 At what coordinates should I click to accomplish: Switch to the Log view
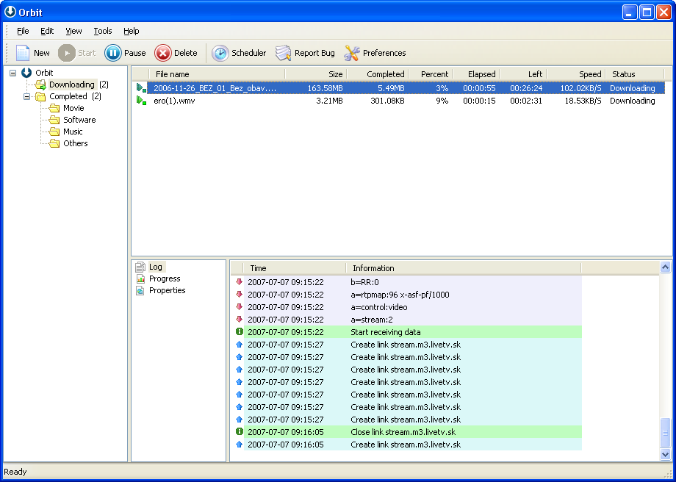tap(155, 267)
